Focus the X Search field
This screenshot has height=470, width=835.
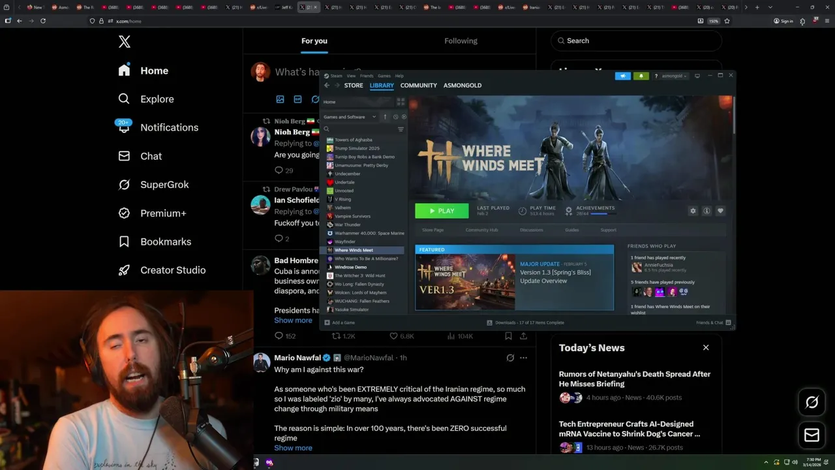click(x=637, y=40)
